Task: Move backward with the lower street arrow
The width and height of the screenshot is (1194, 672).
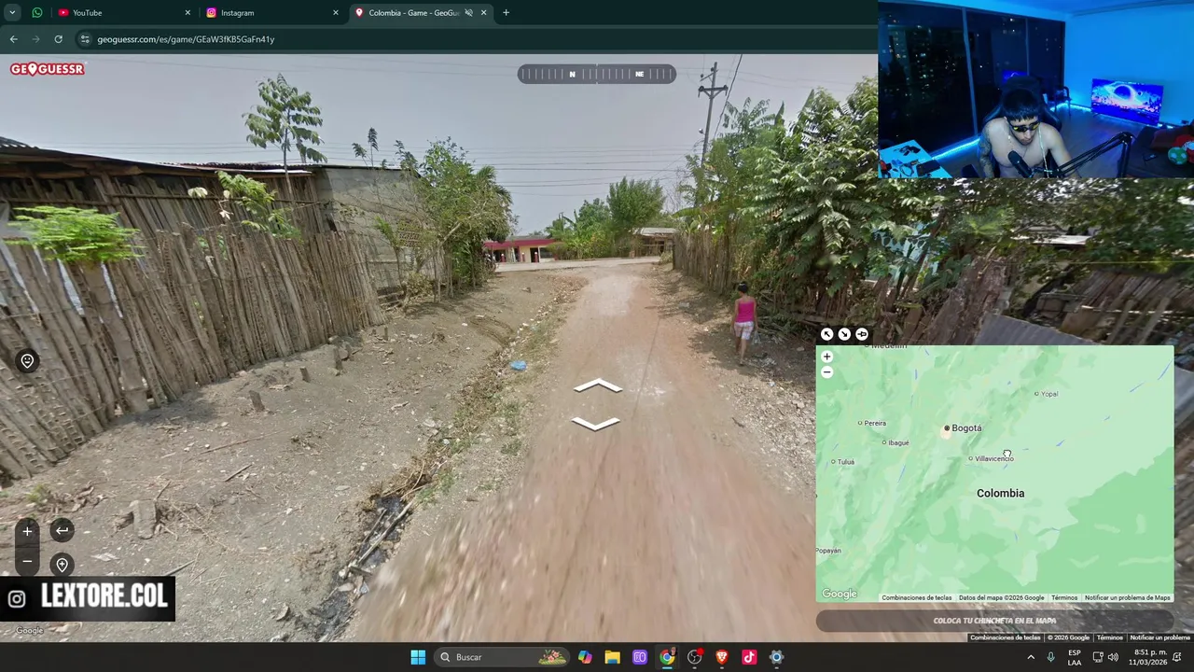Action: pyautogui.click(x=596, y=423)
